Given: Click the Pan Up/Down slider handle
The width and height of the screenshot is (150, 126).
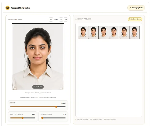Looking at the screenshot, I should point(42,118).
